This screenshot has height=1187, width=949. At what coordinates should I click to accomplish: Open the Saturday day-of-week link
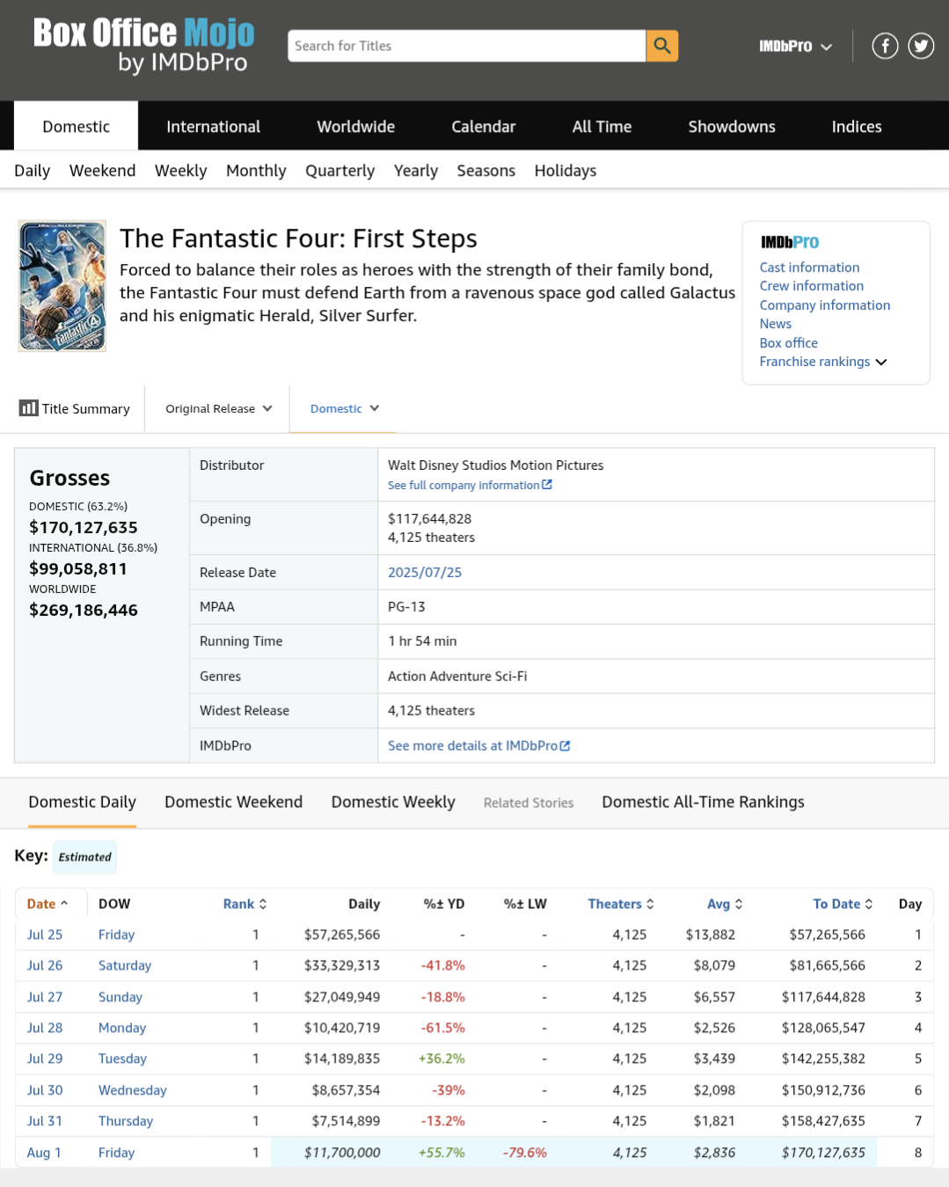coord(125,965)
